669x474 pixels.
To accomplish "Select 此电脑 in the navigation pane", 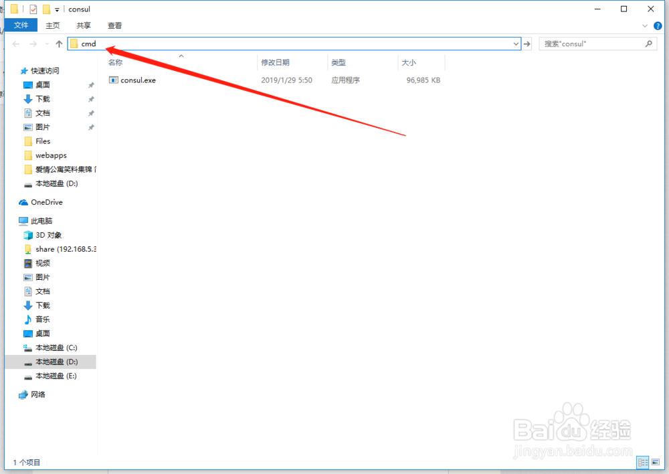I will pos(41,220).
